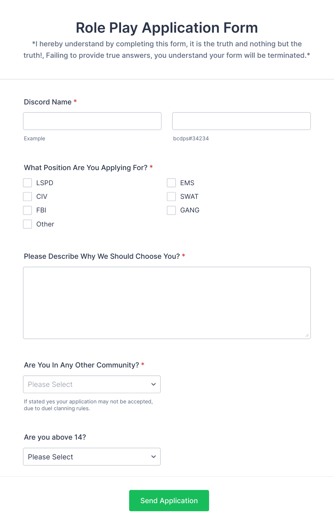Check the EMS position checkbox

pyautogui.click(x=171, y=183)
